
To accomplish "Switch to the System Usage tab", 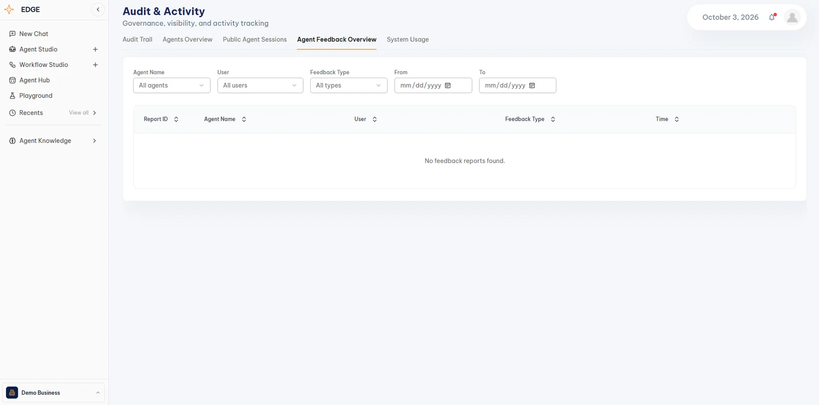I will 407,39.
